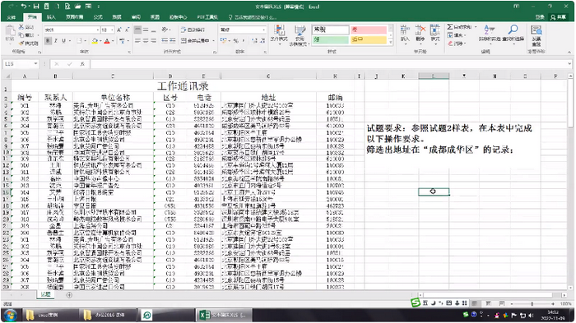Apply the red Bad cell style swatch

pyautogui.click(x=369, y=30)
